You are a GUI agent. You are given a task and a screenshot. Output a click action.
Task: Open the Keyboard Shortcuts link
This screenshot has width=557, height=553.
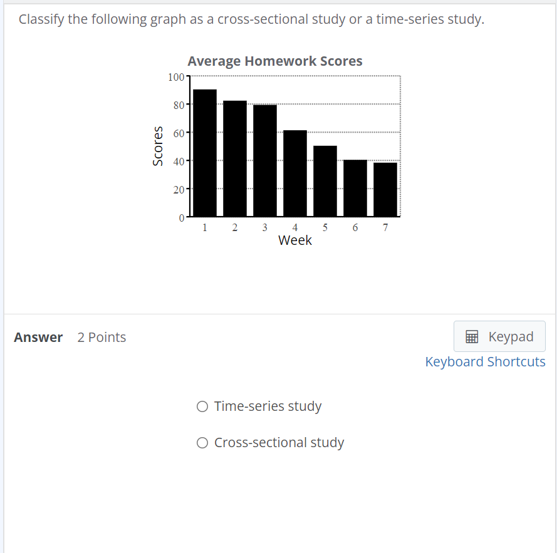click(x=485, y=361)
